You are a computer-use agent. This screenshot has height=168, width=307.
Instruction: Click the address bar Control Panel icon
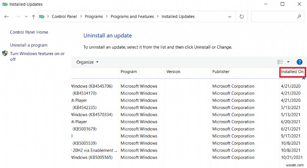(42, 17)
